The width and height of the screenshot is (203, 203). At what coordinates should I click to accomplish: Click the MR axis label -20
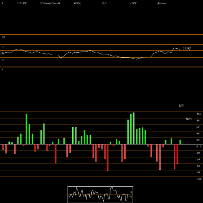[x=198, y=153]
